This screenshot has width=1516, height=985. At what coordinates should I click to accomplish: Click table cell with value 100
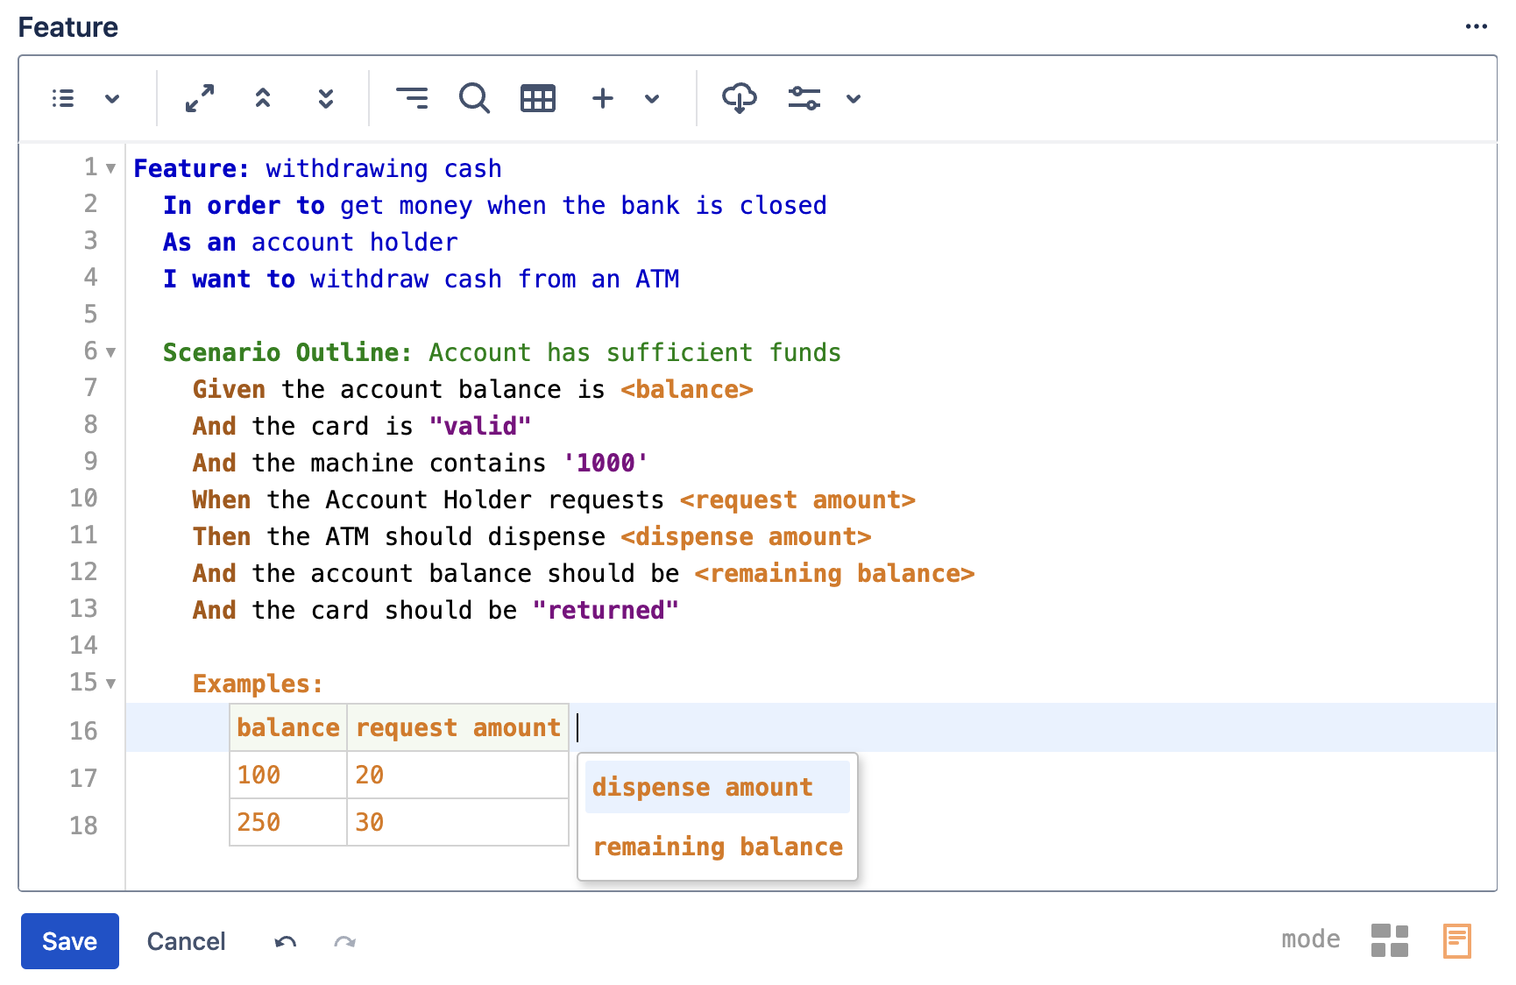[x=288, y=775]
